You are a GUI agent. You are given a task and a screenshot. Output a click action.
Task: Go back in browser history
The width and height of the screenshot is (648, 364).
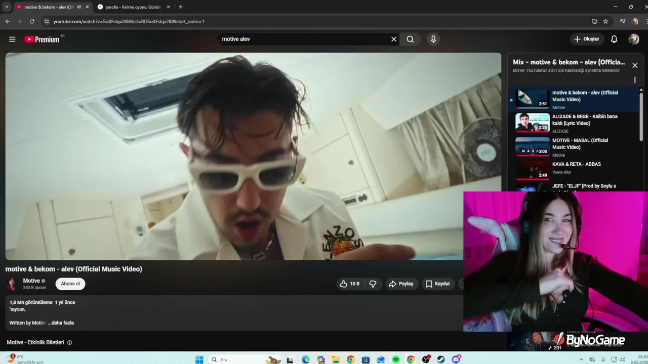coord(7,21)
